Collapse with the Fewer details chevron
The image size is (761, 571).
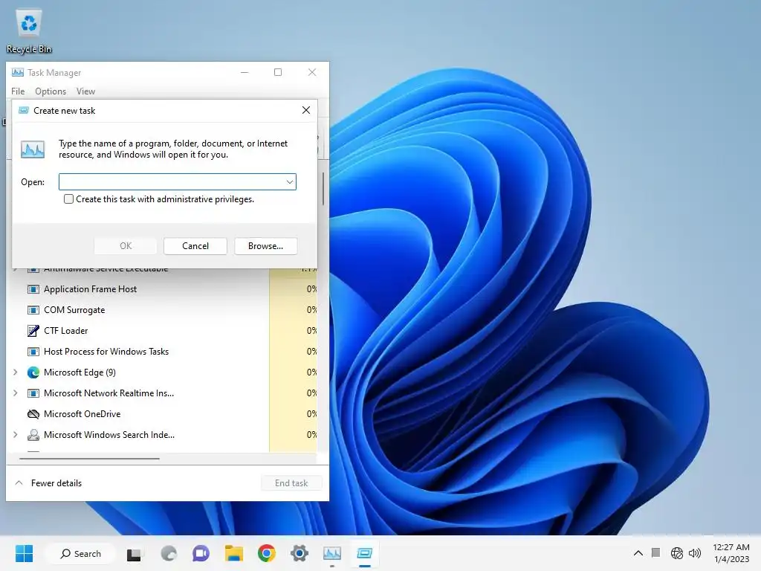(19, 483)
